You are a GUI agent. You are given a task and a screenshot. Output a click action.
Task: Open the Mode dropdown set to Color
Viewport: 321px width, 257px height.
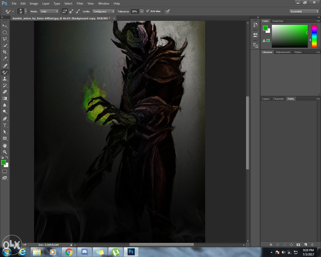tap(49, 12)
